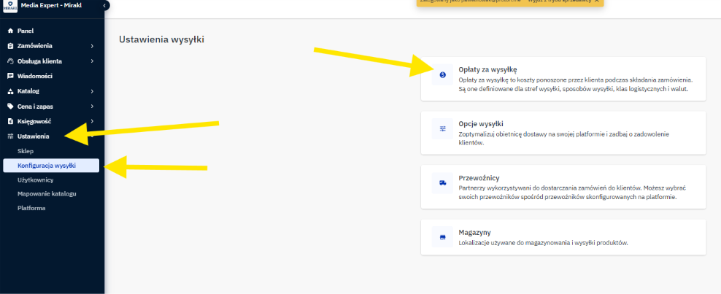Open the Sklep settings page
This screenshot has height=294, width=721.
pos(26,151)
